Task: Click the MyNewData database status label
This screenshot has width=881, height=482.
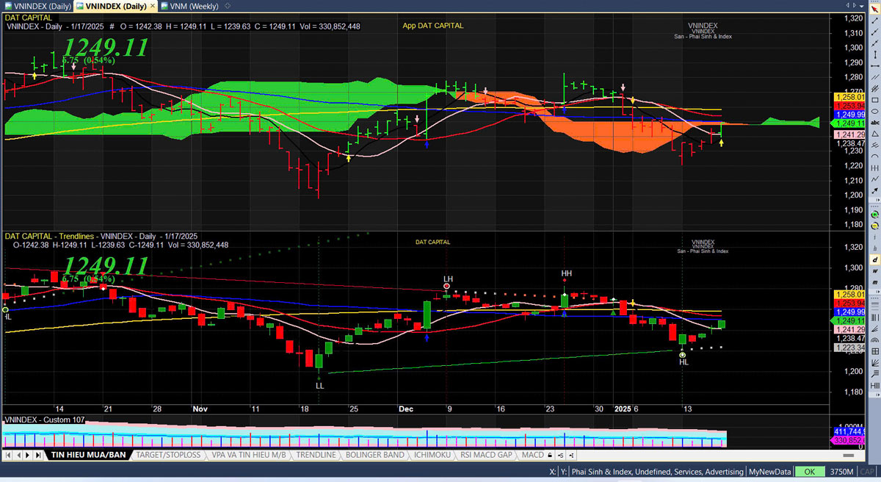Action: click(769, 472)
